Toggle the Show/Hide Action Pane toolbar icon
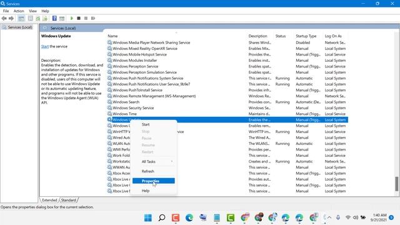Image resolution: width=400 pixels, height=225 pixels. (x=62, y=18)
